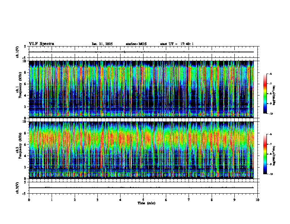Click the time axis tick label "7"

pos(189,200)
